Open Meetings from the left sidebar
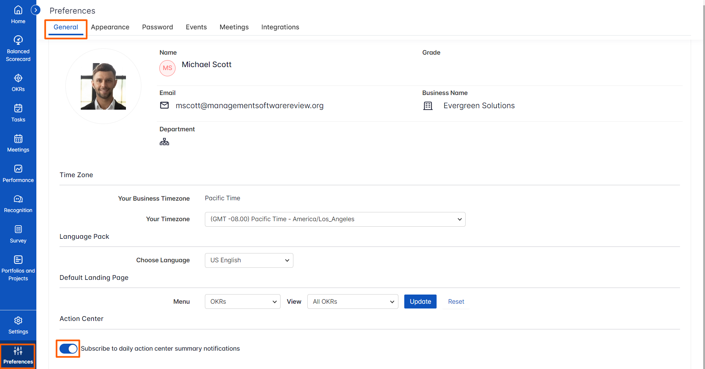The width and height of the screenshot is (705, 369). [x=18, y=143]
